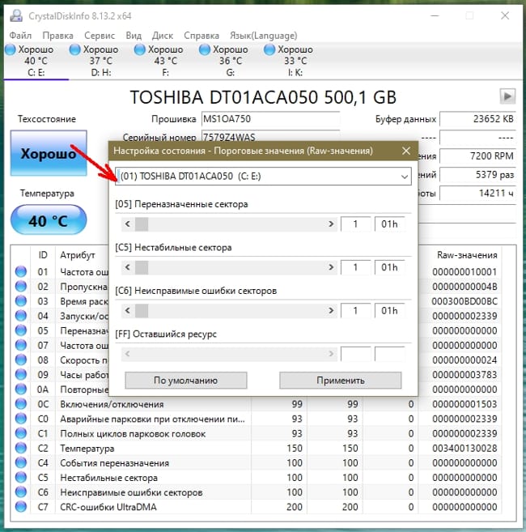The width and height of the screenshot is (526, 532).
Task: Select disk F: status tab
Action: (166, 61)
